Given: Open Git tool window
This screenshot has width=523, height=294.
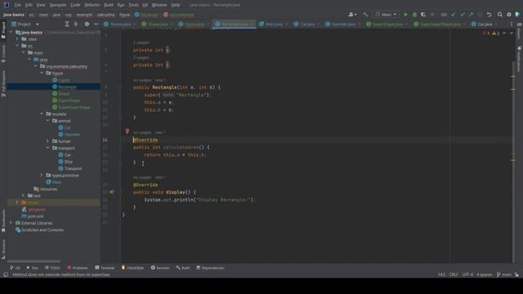Looking at the screenshot, I should click(x=15, y=268).
